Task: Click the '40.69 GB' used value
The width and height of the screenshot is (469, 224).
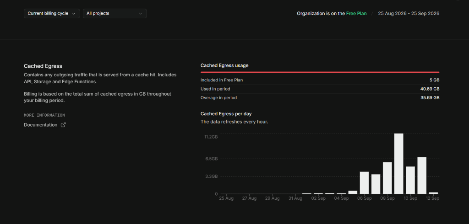Action: tap(430, 89)
